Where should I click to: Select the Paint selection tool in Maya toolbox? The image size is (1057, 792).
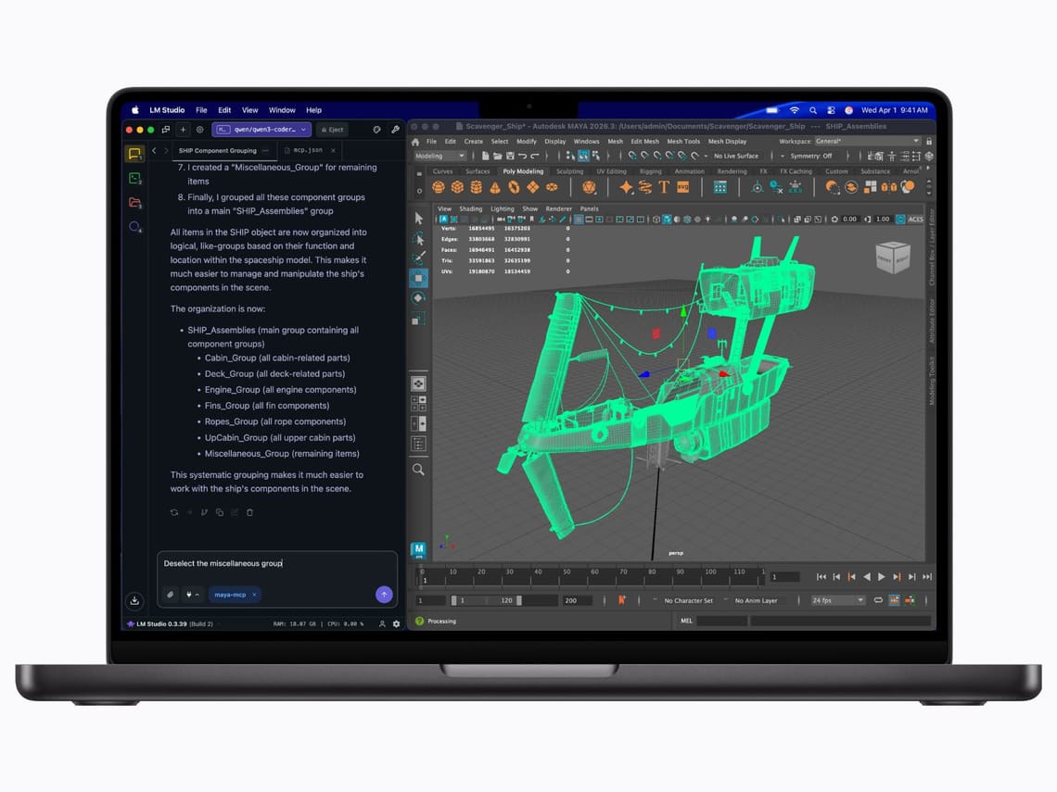coord(418,258)
